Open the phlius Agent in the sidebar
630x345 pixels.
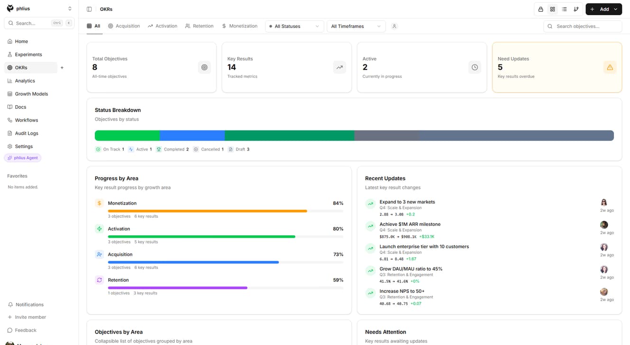pyautogui.click(x=22, y=158)
